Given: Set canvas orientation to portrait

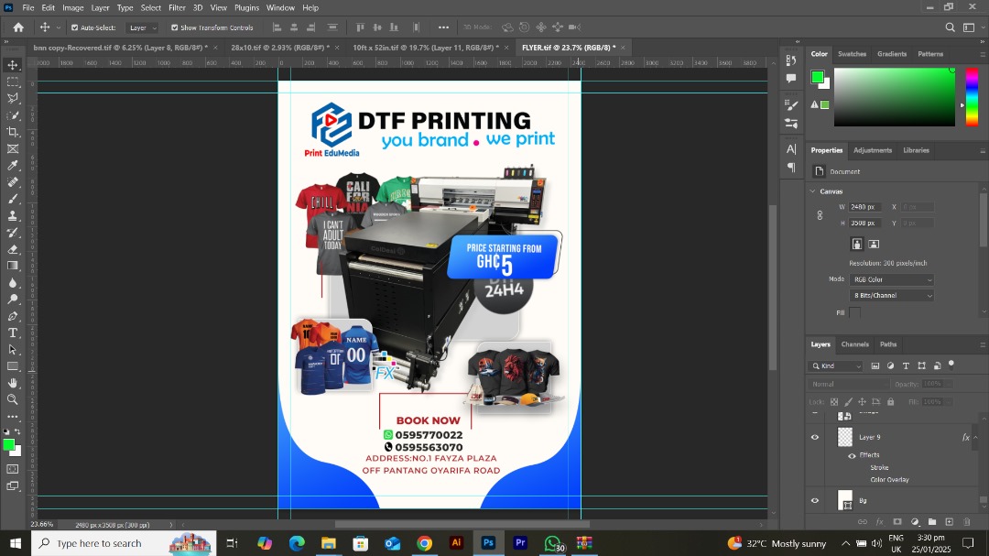Looking at the screenshot, I should (856, 244).
